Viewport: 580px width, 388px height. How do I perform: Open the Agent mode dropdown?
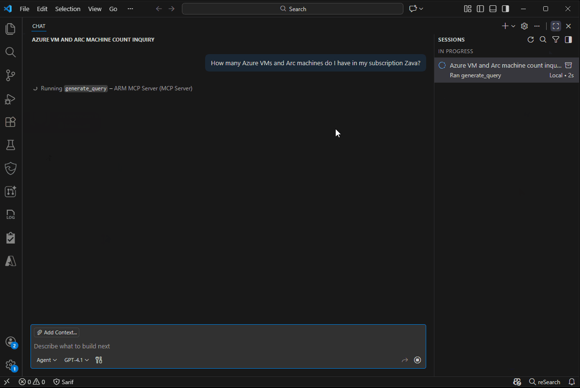pyautogui.click(x=46, y=360)
